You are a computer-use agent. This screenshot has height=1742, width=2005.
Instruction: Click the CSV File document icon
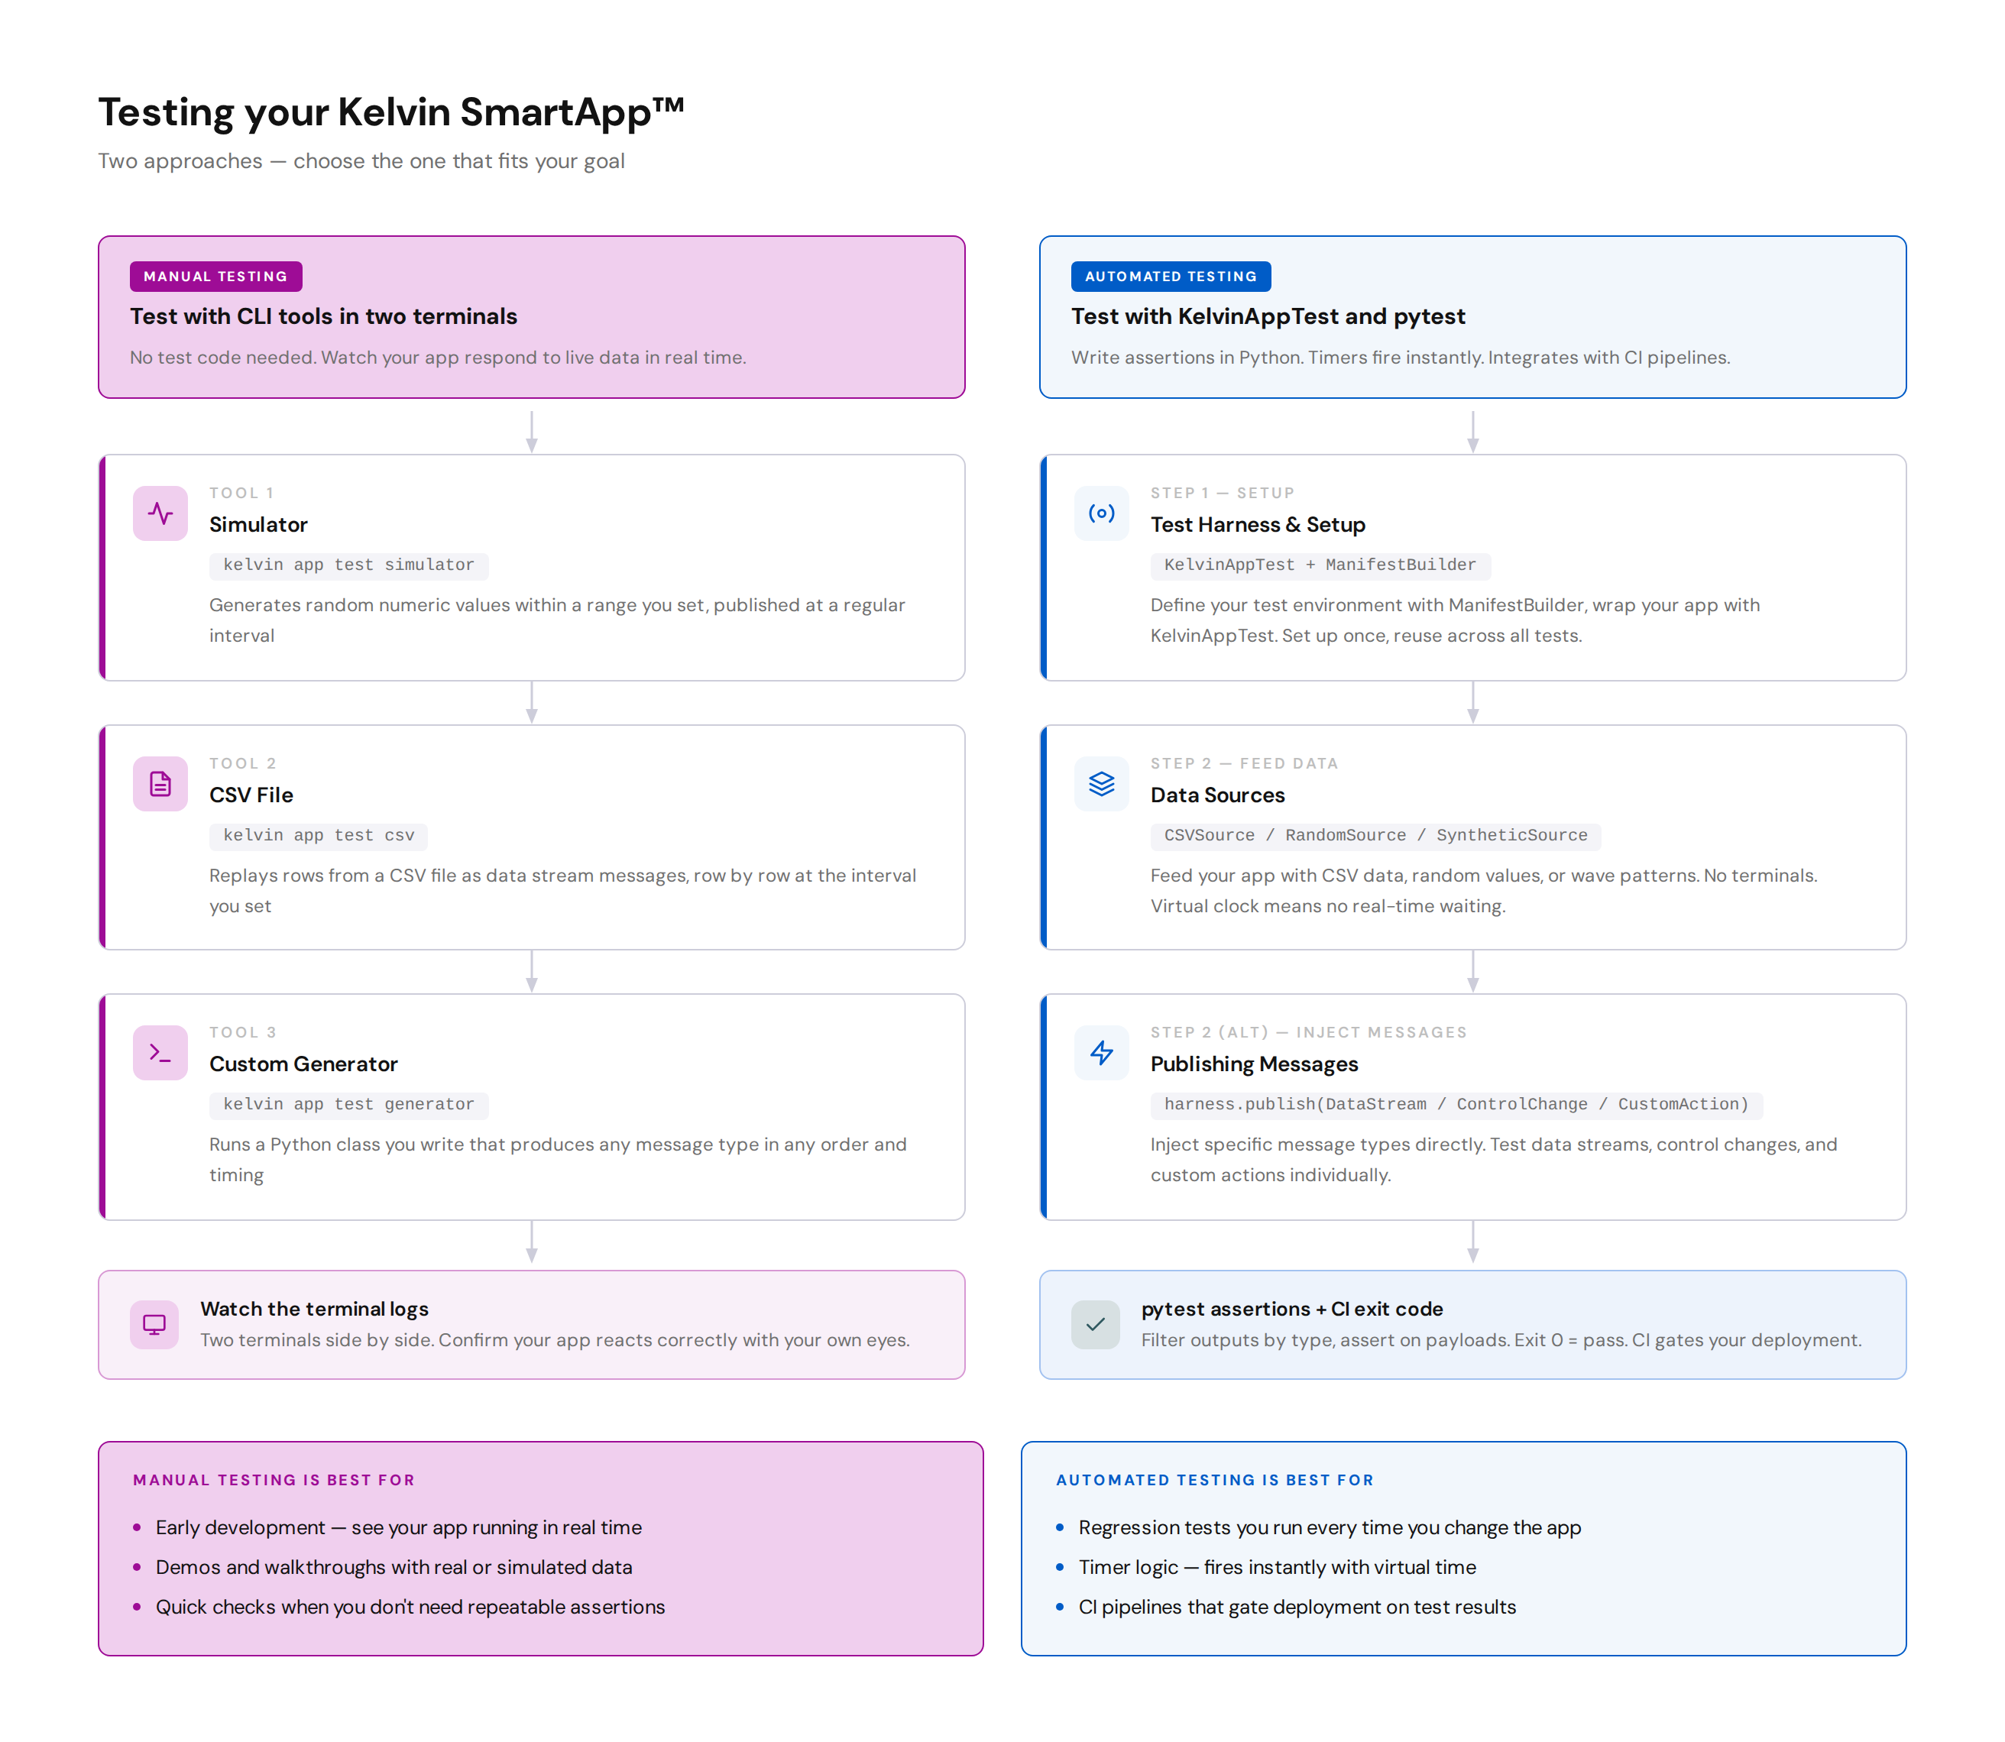(160, 783)
